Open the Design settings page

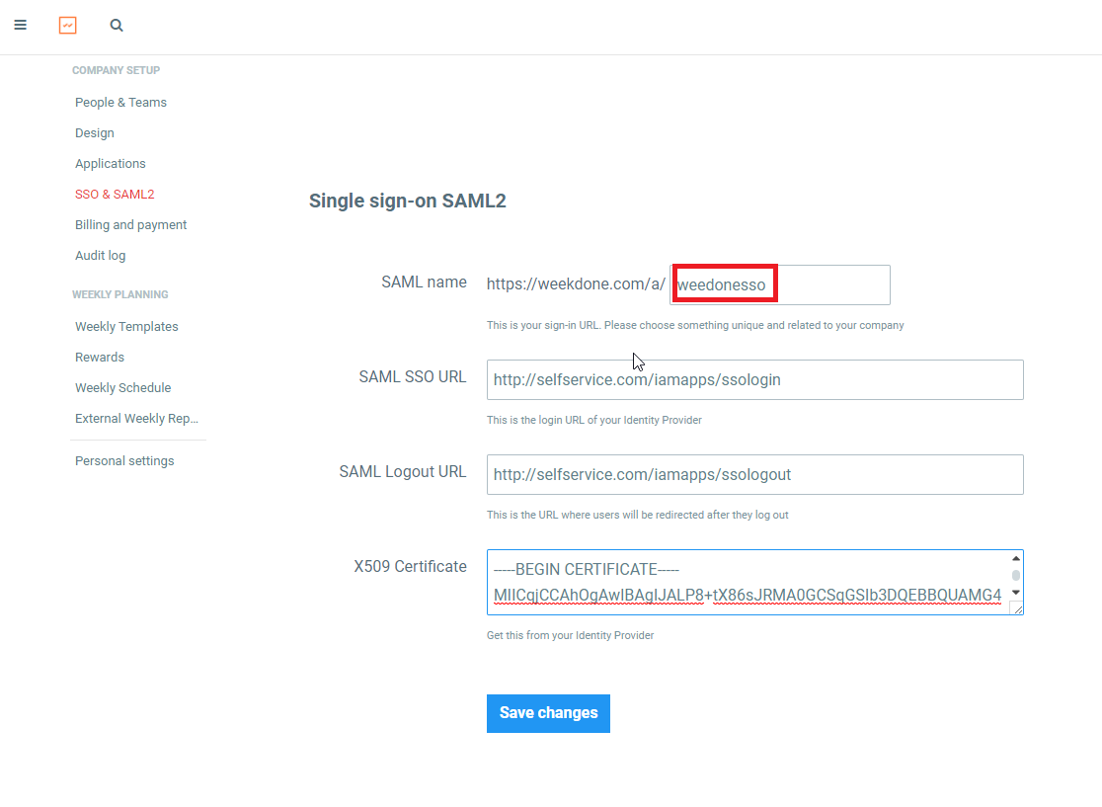coord(94,133)
